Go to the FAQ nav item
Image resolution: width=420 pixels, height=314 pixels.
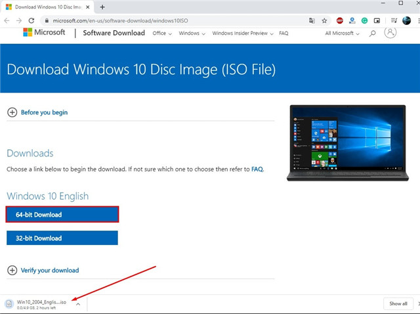[x=283, y=34]
